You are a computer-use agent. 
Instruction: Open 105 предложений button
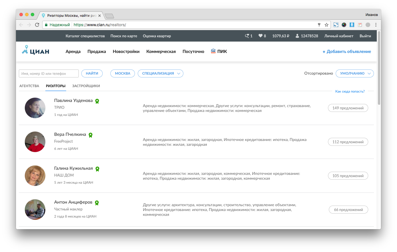point(348,176)
